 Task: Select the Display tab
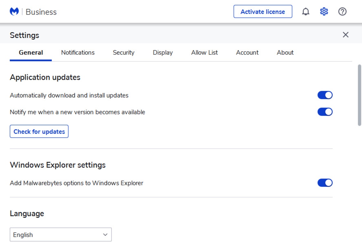coord(162,52)
